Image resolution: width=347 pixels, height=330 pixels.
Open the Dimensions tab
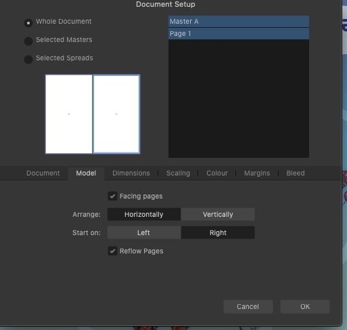tap(131, 173)
